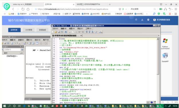Click browser headphones icon
Image resolution: width=179 pixels, height=108 pixels.
(x=165, y=9)
